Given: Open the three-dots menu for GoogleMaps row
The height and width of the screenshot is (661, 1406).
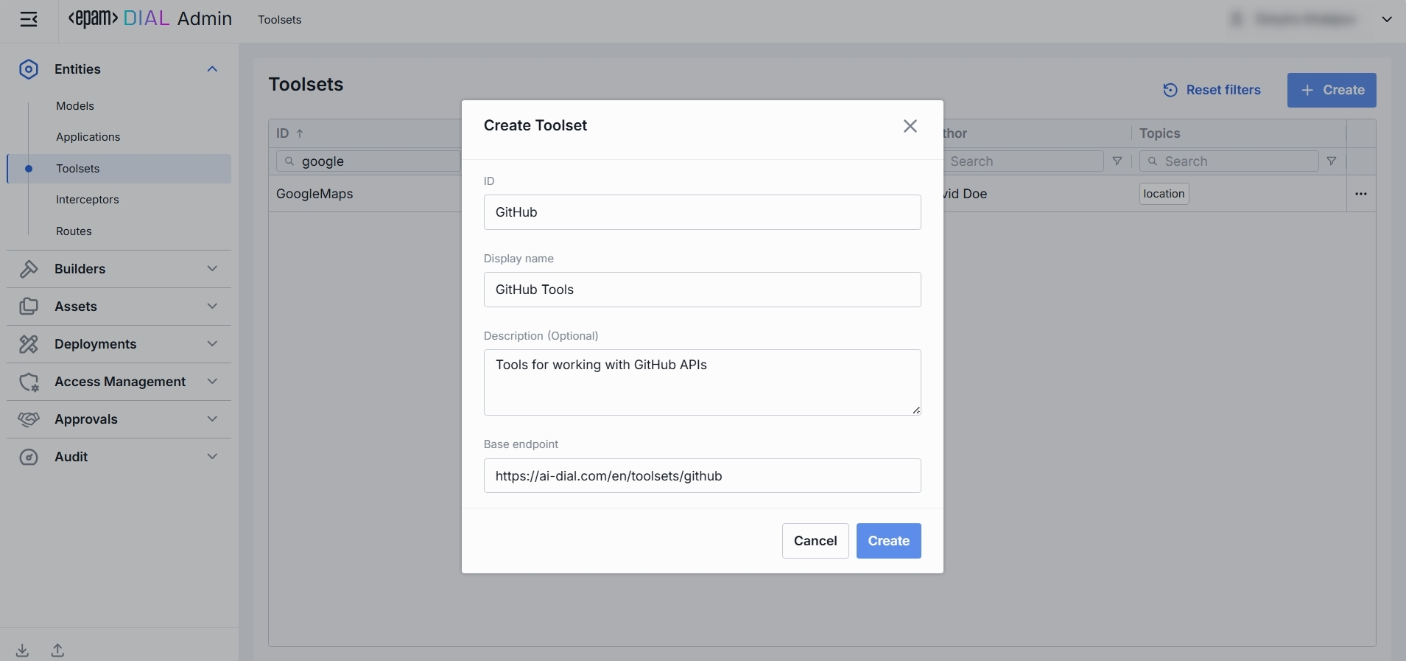Looking at the screenshot, I should 1360,194.
